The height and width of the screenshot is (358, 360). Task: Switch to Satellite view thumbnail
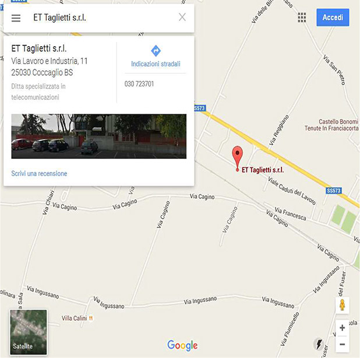[x=28, y=332]
